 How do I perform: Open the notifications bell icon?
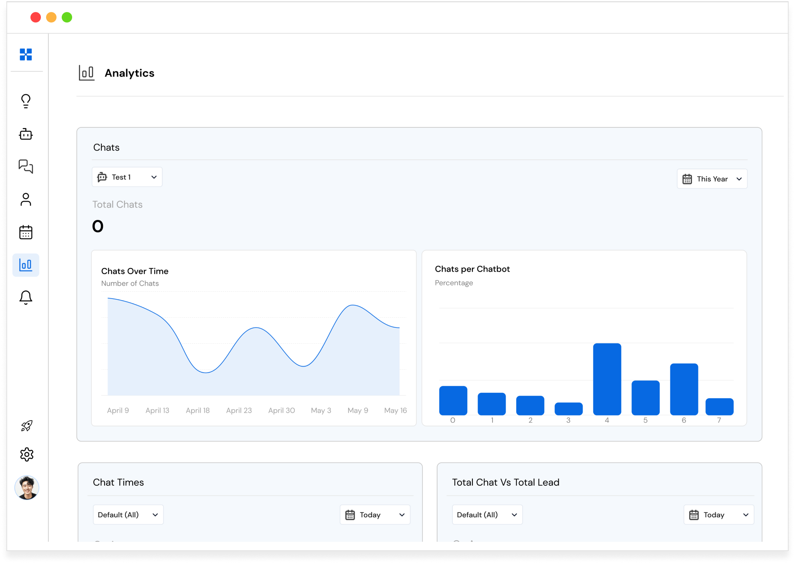click(26, 298)
